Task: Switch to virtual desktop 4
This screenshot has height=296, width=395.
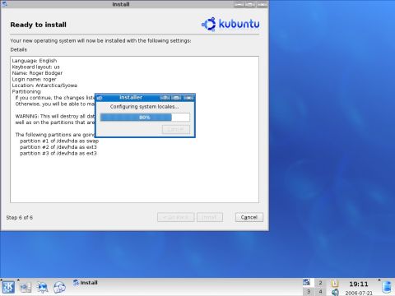Action: 320,292
